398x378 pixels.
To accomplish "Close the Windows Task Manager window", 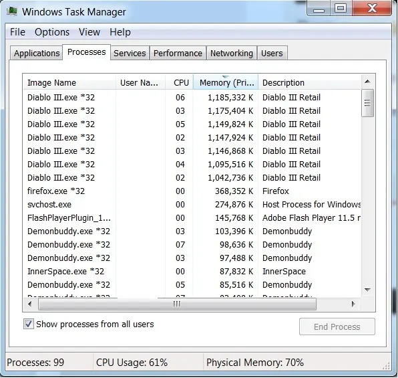I will (x=372, y=9).
